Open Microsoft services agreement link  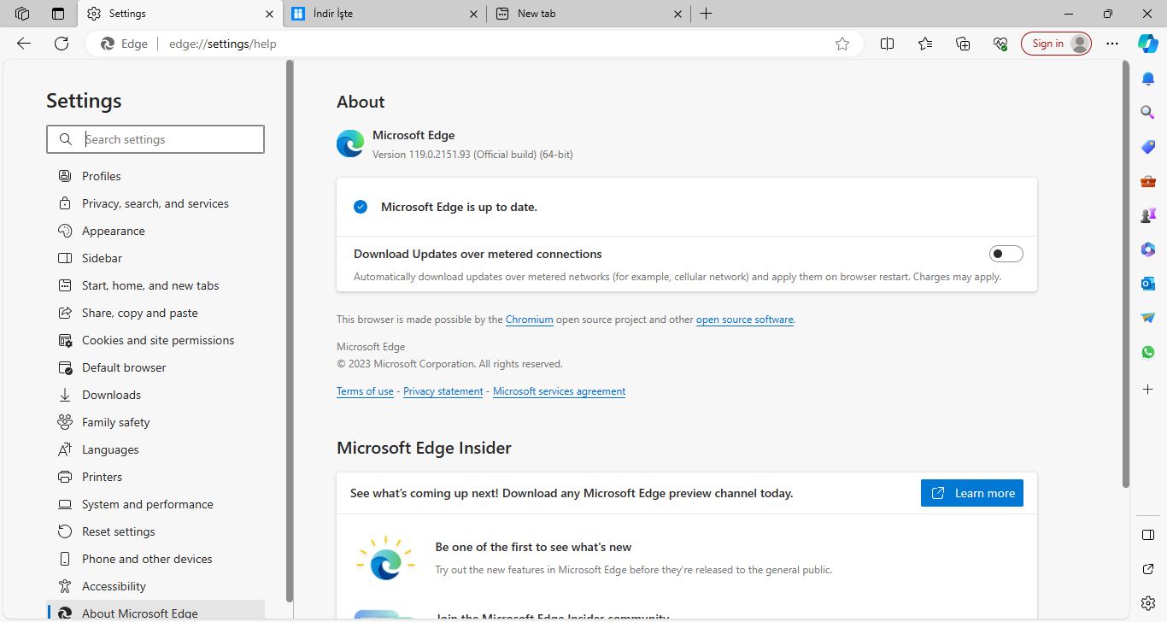560,391
